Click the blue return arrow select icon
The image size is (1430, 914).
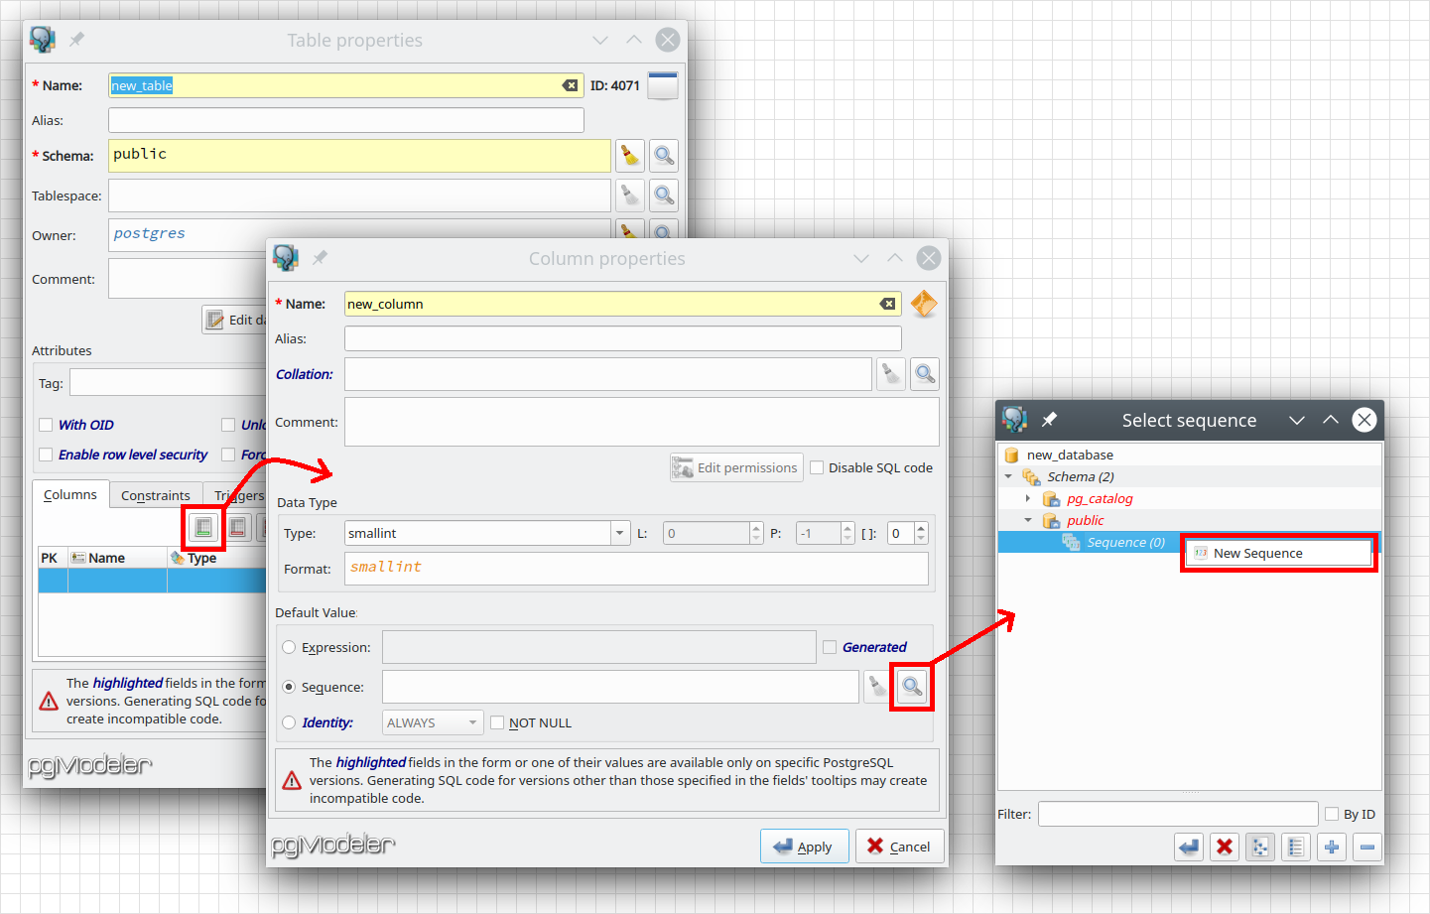click(1188, 847)
